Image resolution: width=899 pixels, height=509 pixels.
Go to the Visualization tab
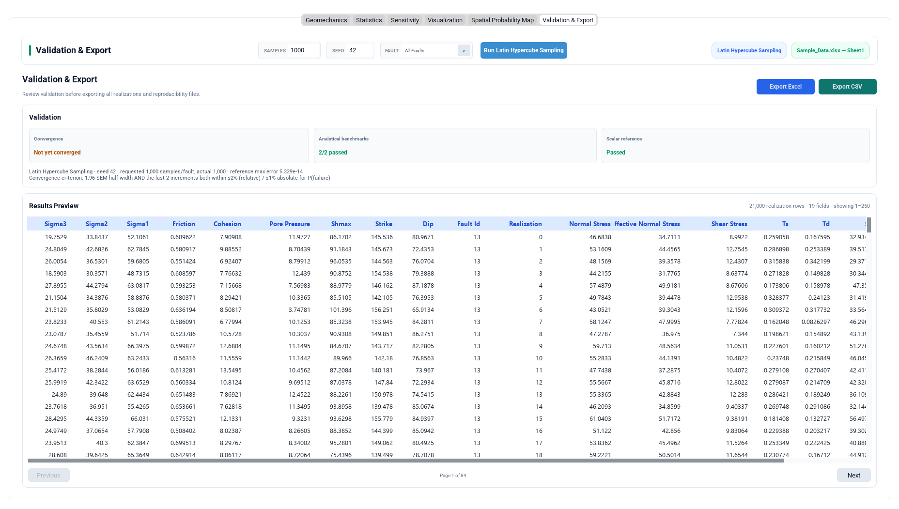coord(445,20)
